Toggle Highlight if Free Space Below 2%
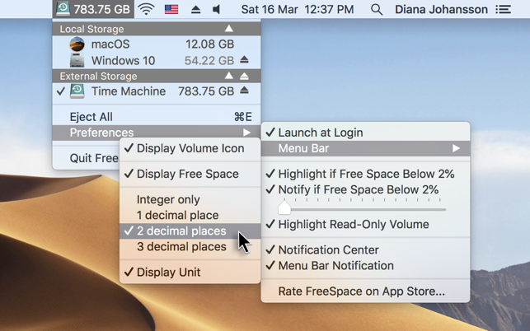530x331 pixels. (x=365, y=174)
